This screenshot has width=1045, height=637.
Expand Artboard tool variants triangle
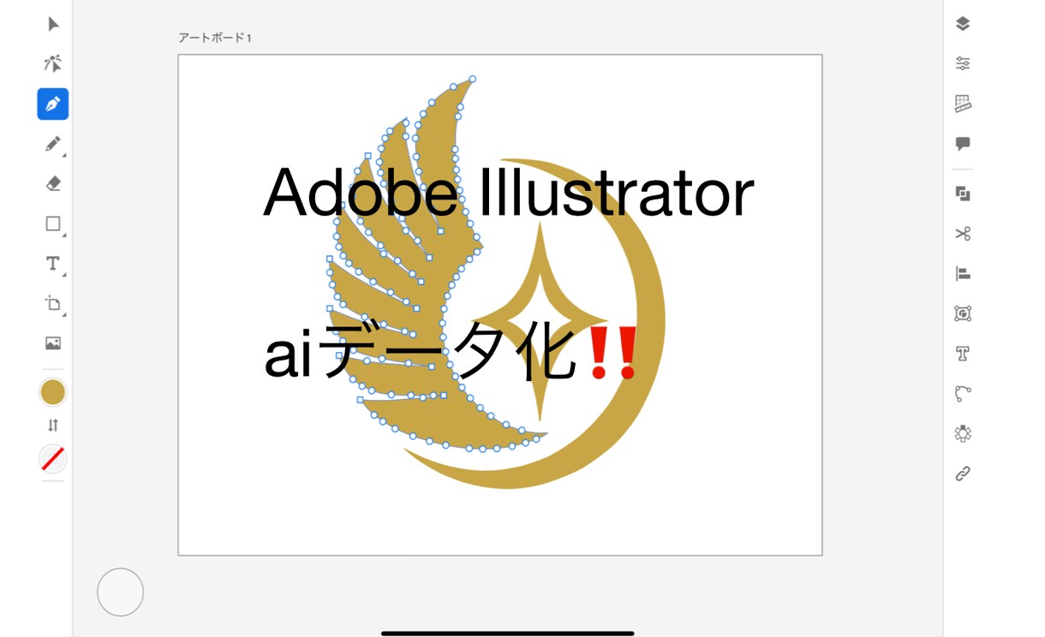[x=64, y=313]
